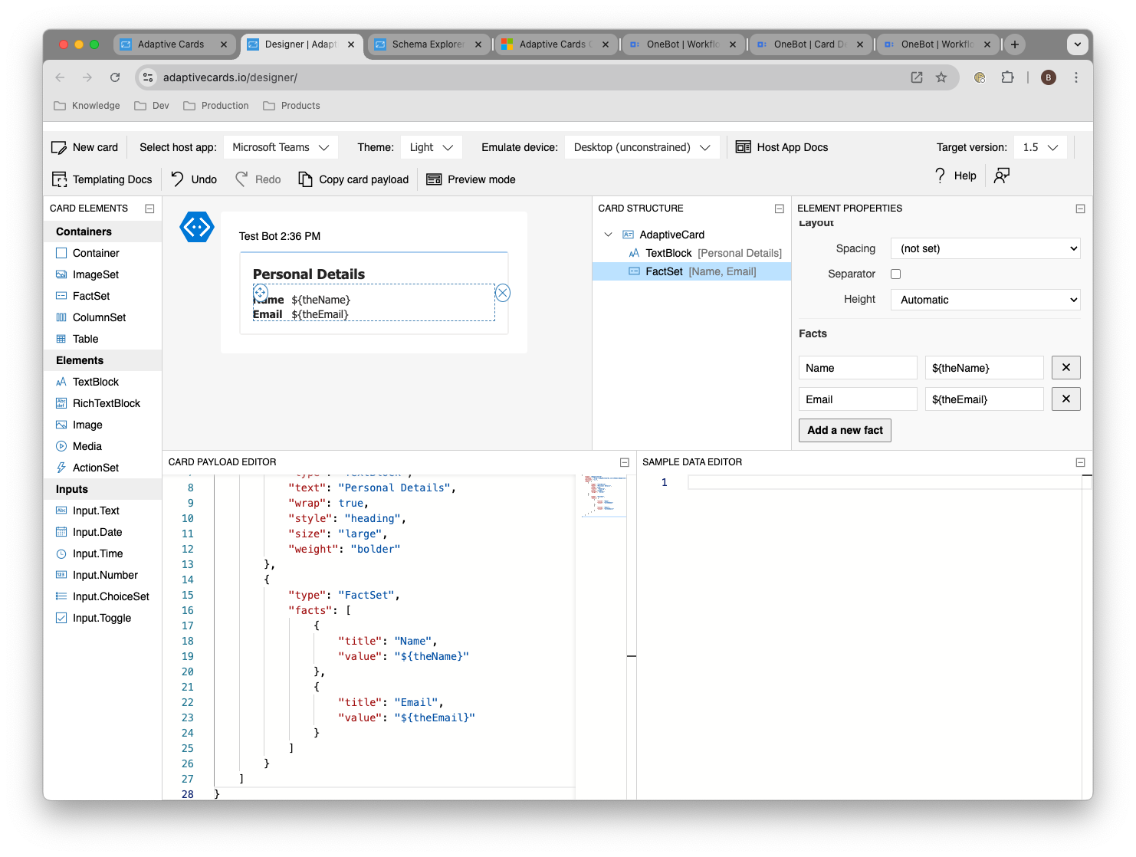Viewport: 1136px width, 857px height.
Task: Select FactSet row in card structure
Action: 691,271
